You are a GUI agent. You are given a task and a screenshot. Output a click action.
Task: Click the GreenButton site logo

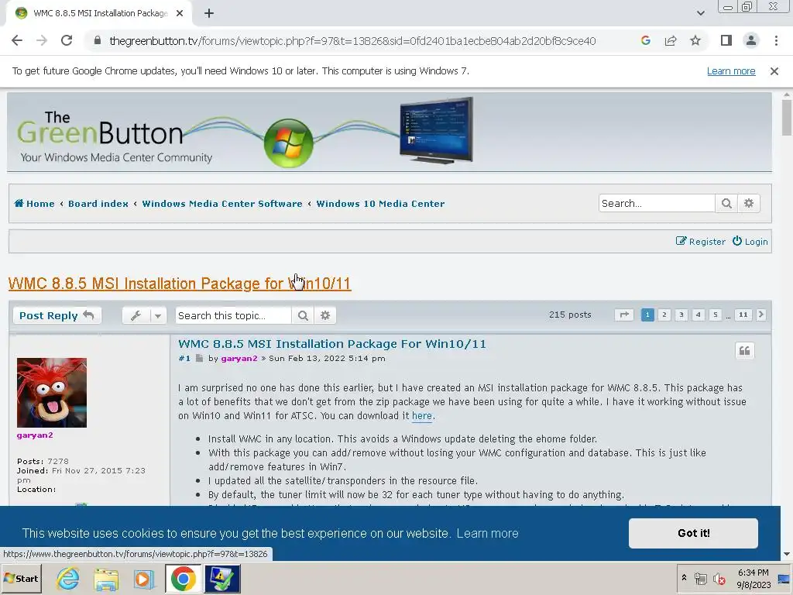pyautogui.click(x=115, y=136)
